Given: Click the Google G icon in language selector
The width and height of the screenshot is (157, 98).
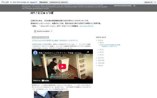Looking at the screenshot, I should pyautogui.click(x=35, y=31).
